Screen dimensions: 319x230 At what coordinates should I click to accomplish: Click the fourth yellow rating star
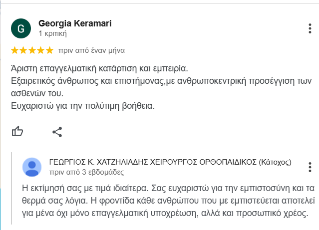41,50
